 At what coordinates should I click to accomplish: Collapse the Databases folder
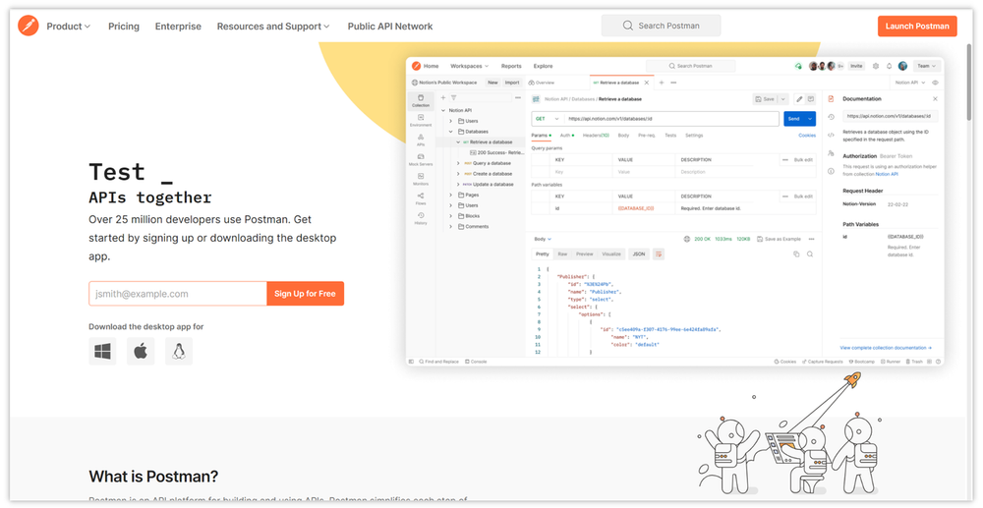coord(451,132)
